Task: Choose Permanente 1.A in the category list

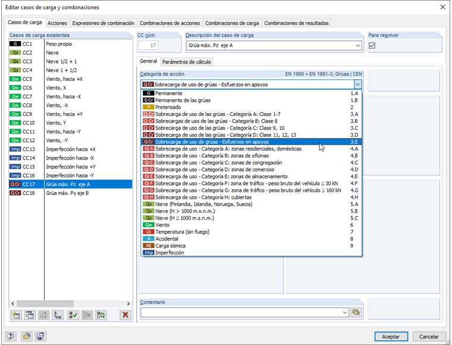Action: coord(252,93)
